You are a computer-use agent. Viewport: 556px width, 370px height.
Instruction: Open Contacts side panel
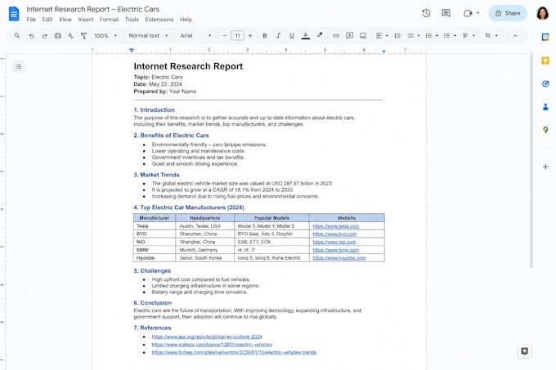[545, 106]
